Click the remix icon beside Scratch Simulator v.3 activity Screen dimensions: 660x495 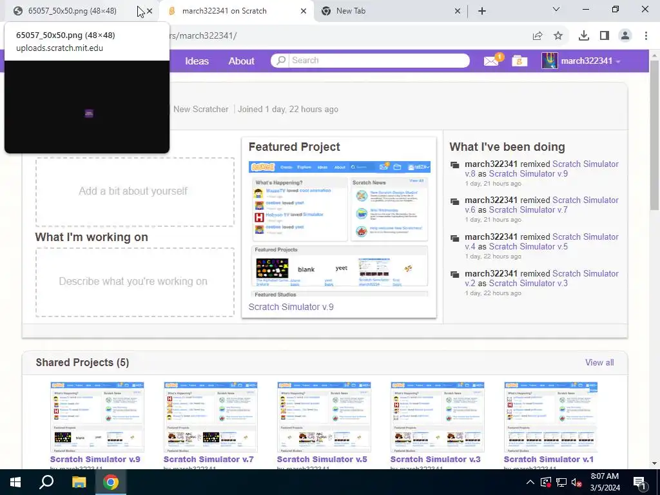[x=455, y=274]
